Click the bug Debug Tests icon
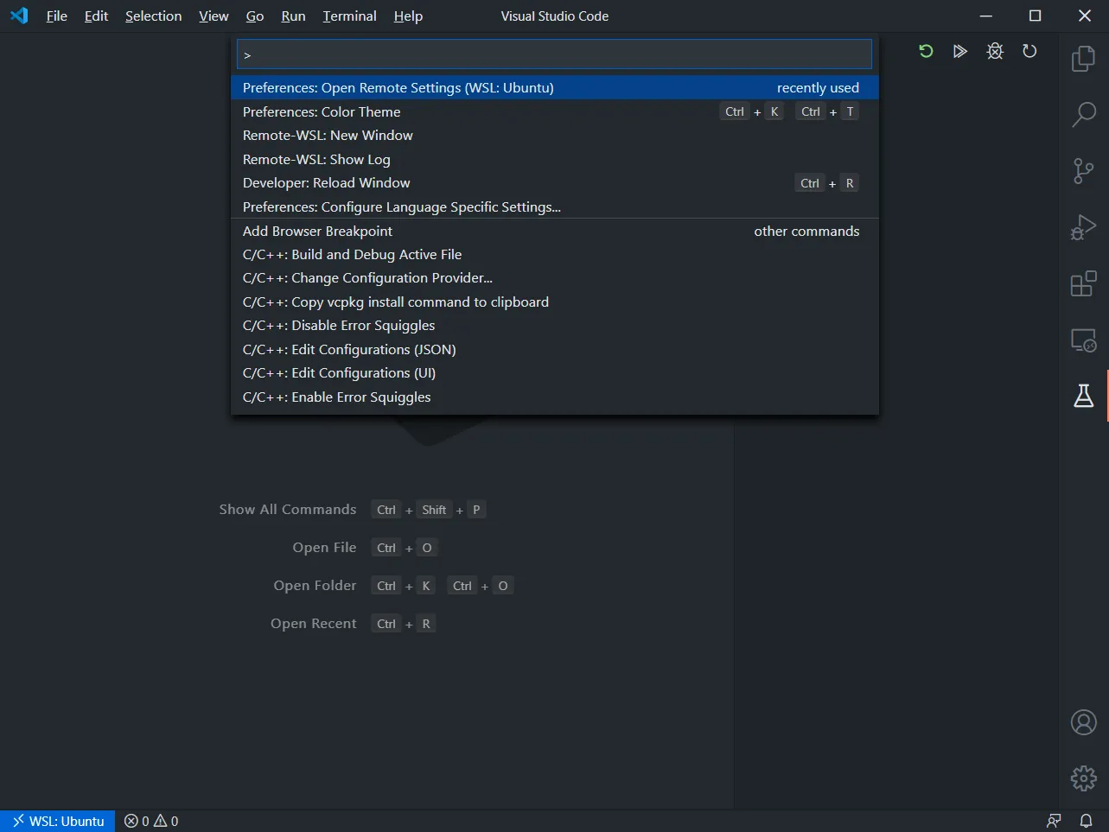The height and width of the screenshot is (832, 1109). tap(995, 51)
